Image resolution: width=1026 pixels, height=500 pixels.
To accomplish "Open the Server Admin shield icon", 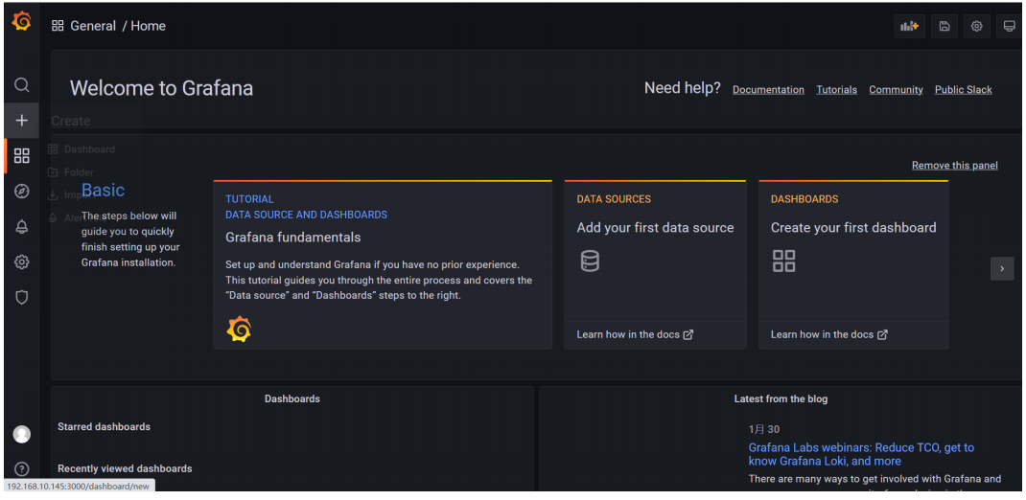I will click(x=22, y=297).
